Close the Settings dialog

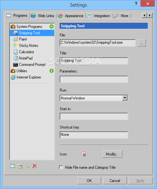tap(147, 3)
